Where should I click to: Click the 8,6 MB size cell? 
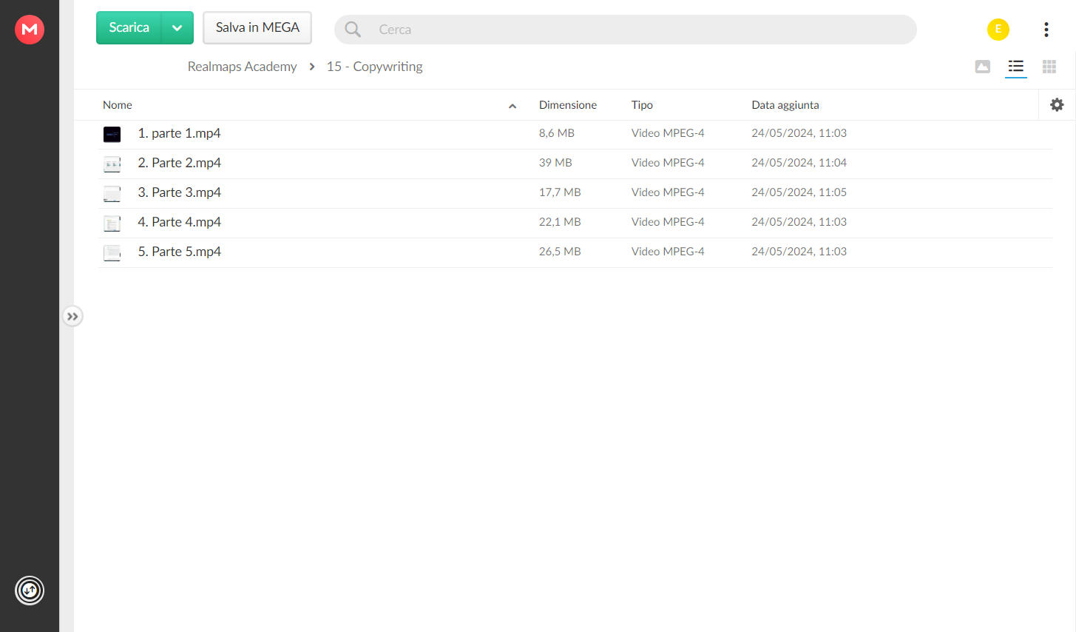point(557,133)
